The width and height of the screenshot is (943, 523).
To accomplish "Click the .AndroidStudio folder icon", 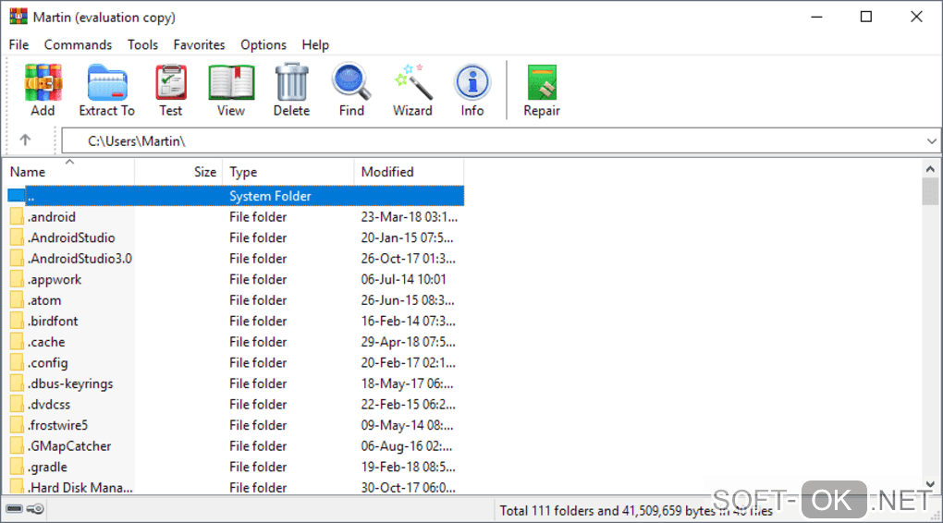I will (x=17, y=237).
